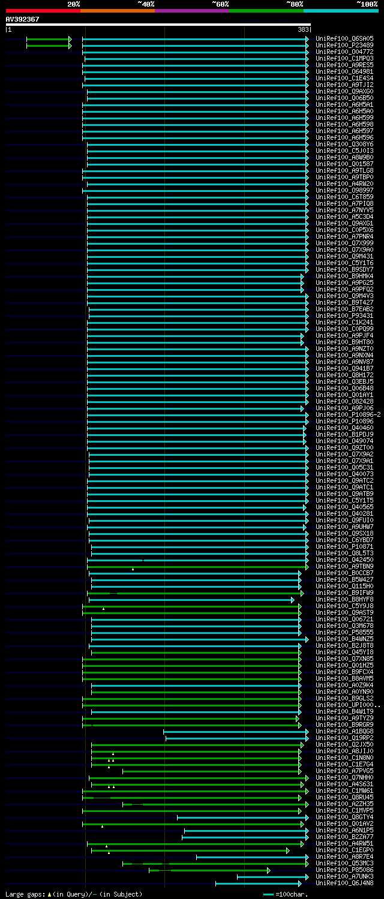The width and height of the screenshot is (384, 899).
Task: Select label UniRef100_Q7X999
Action: tap(344, 243)
